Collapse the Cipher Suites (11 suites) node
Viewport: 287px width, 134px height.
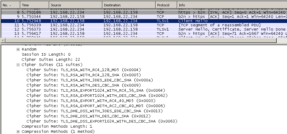coord(18,65)
